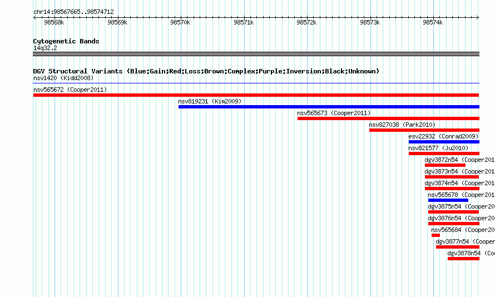Open the nsv827038 (Park2010) label
495x297 pixels.
pos(402,125)
